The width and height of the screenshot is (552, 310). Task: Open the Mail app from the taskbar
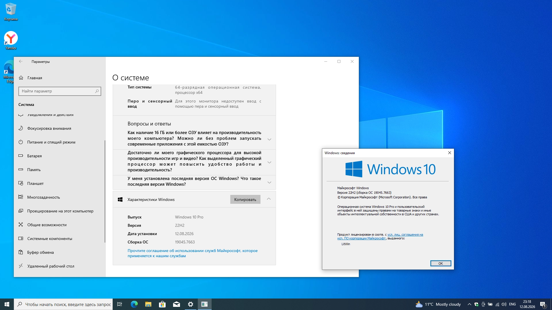click(177, 304)
